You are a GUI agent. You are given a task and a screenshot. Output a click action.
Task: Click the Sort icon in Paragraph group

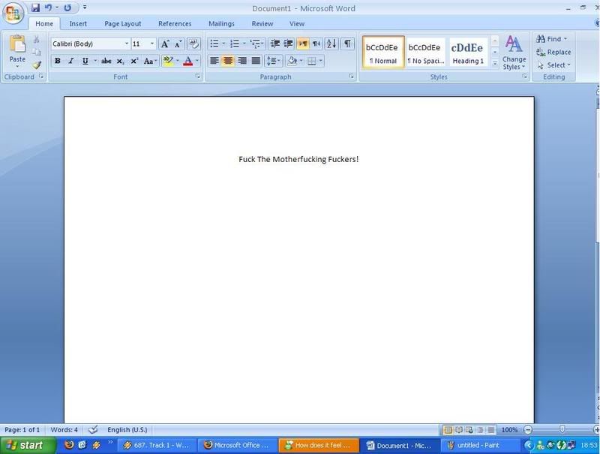coord(331,44)
